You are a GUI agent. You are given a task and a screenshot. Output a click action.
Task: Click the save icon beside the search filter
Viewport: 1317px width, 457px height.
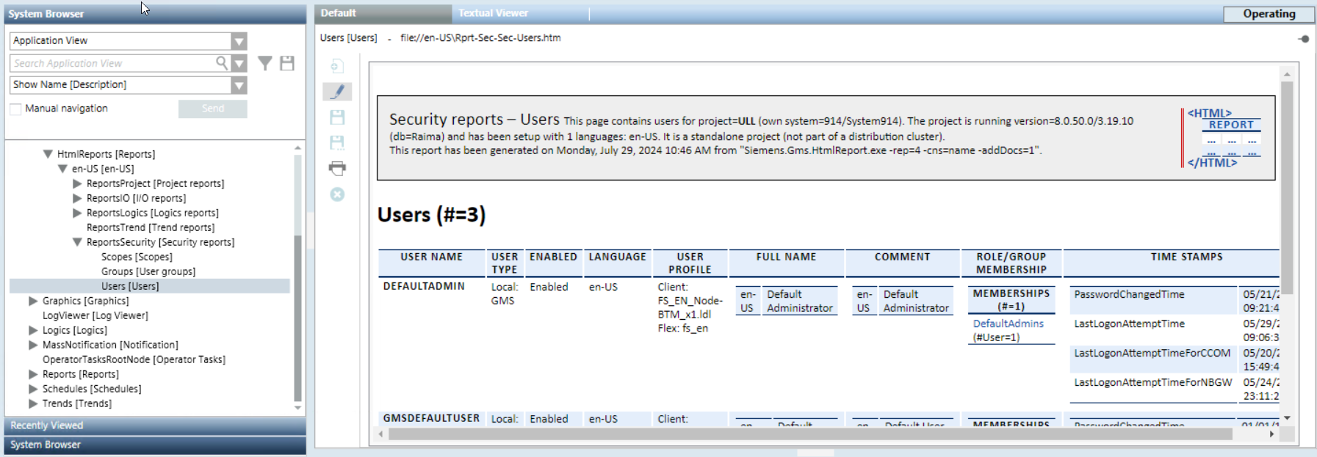pyautogui.click(x=287, y=64)
